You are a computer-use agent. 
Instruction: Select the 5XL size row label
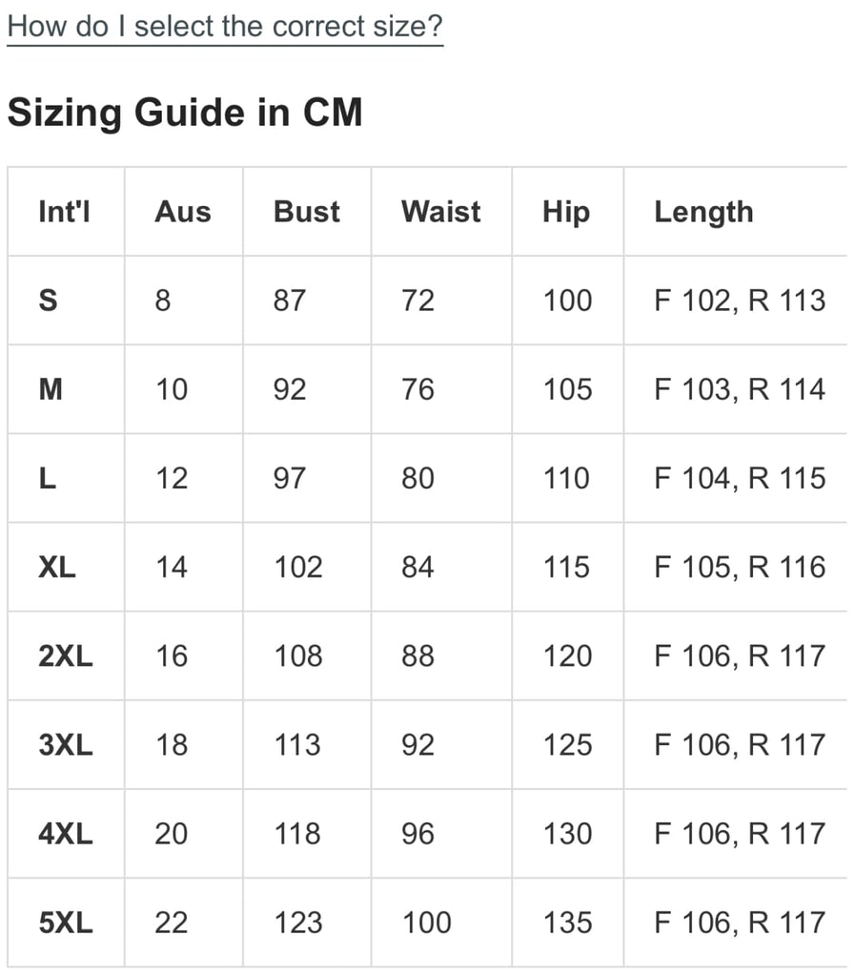[x=66, y=923]
